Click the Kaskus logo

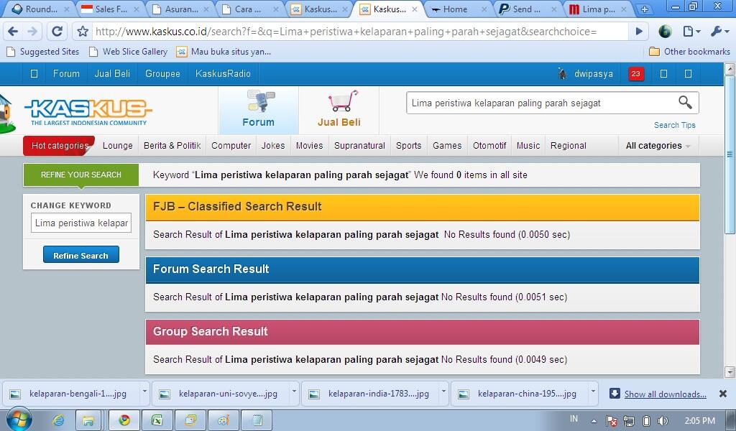(x=88, y=111)
